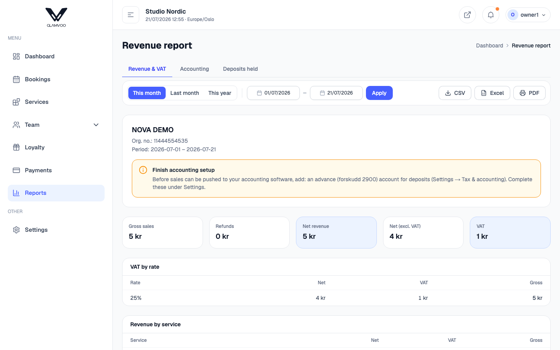560x350 pixels.
Task: Click the Settings gear icon
Action: point(16,230)
